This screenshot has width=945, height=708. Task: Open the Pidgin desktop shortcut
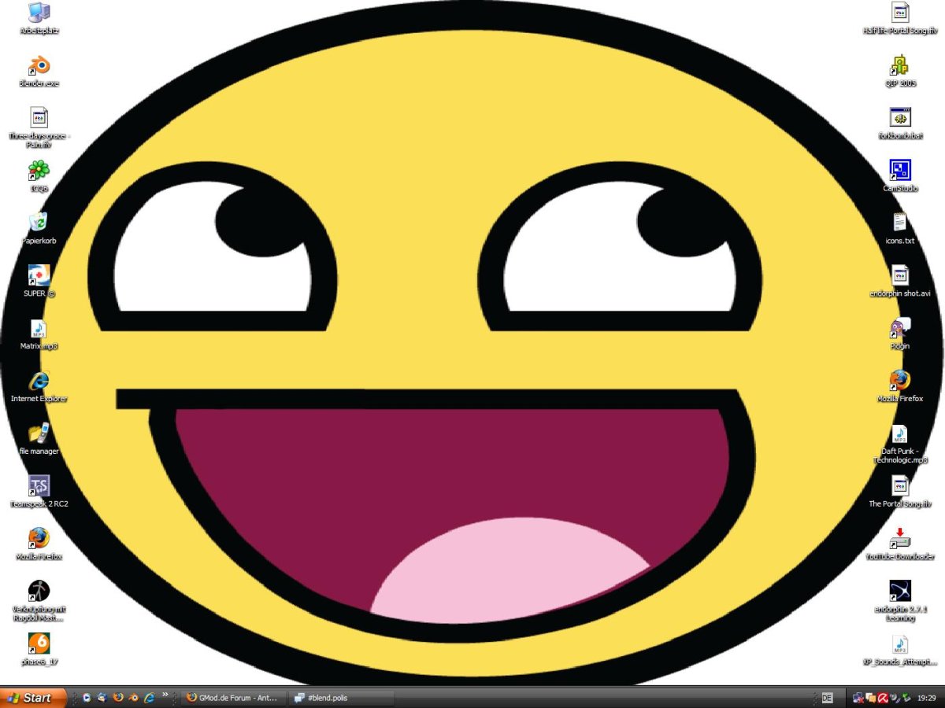[x=900, y=327]
